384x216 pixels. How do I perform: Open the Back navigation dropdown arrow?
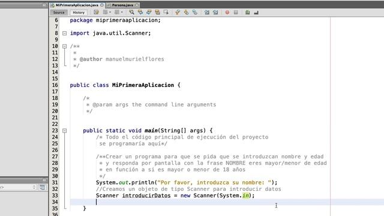point(110,12)
